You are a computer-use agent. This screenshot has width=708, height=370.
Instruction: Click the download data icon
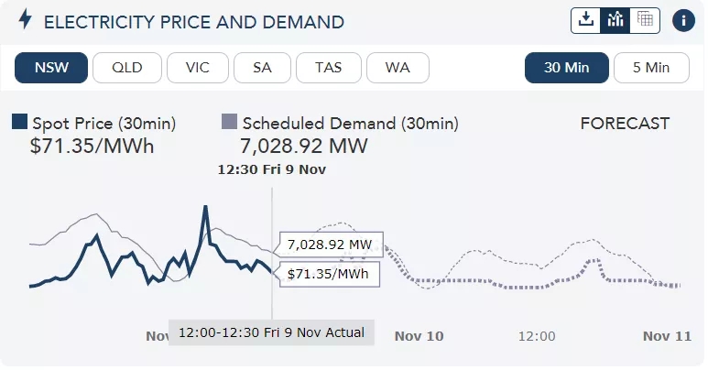pos(586,20)
